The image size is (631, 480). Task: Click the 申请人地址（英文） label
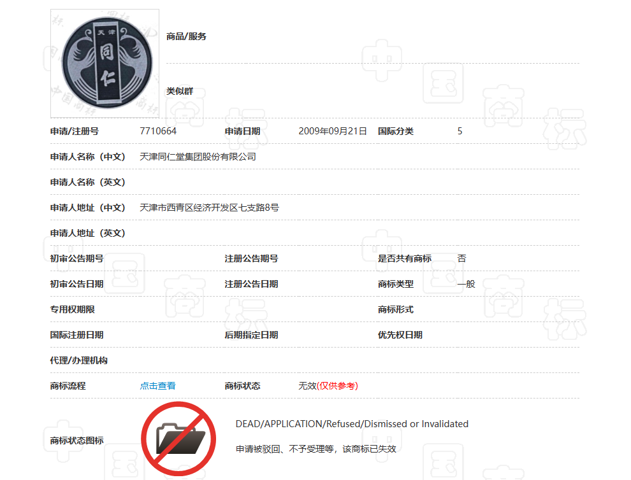[88, 233]
